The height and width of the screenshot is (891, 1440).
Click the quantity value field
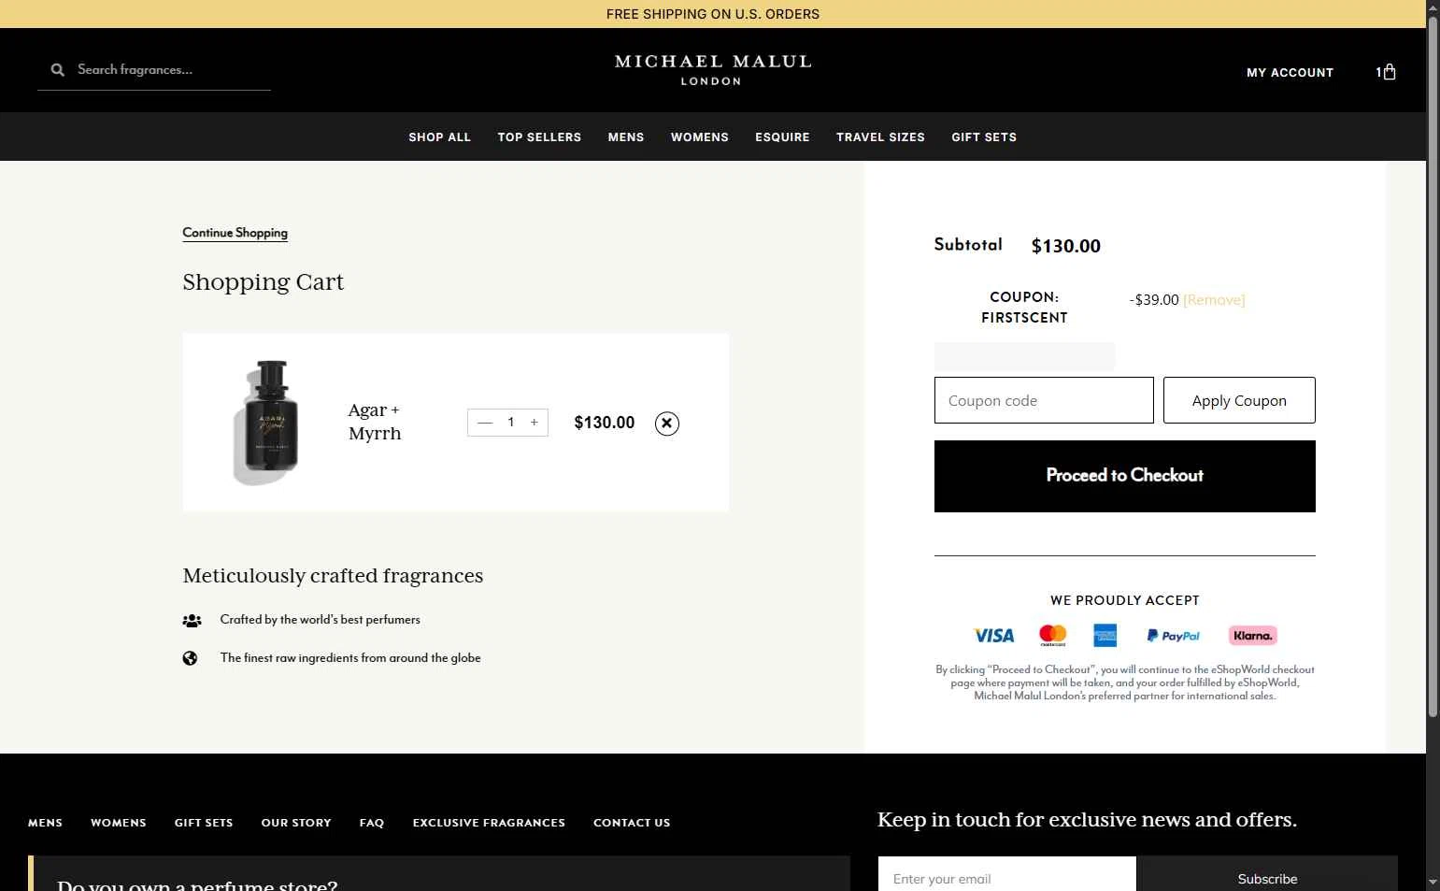(510, 423)
